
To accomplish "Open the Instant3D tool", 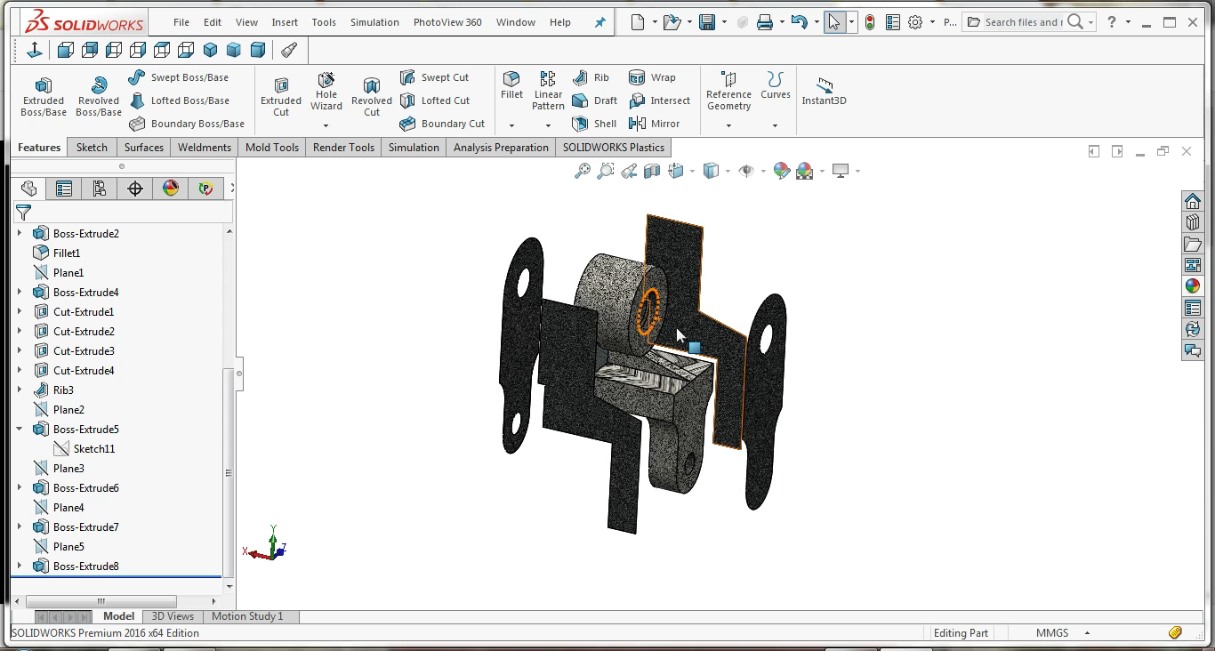I will [825, 90].
